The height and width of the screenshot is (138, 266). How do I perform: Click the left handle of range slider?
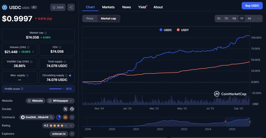pyautogui.click(x=225, y=122)
